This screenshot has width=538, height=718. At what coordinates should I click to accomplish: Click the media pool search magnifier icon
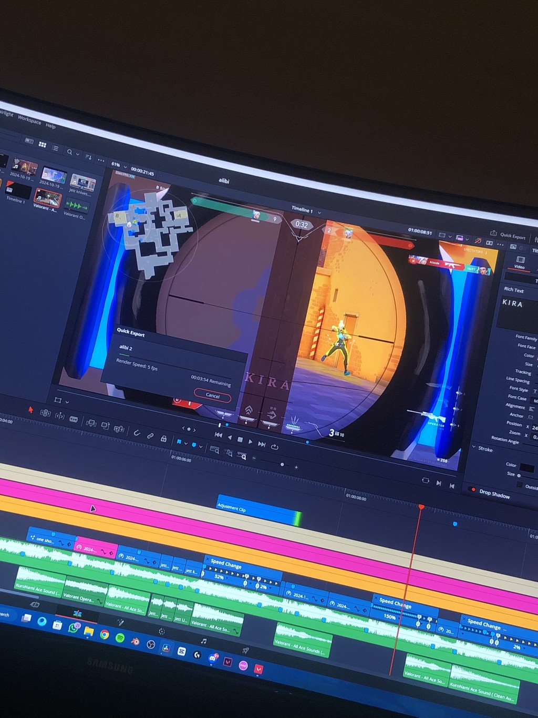pyautogui.click(x=69, y=152)
